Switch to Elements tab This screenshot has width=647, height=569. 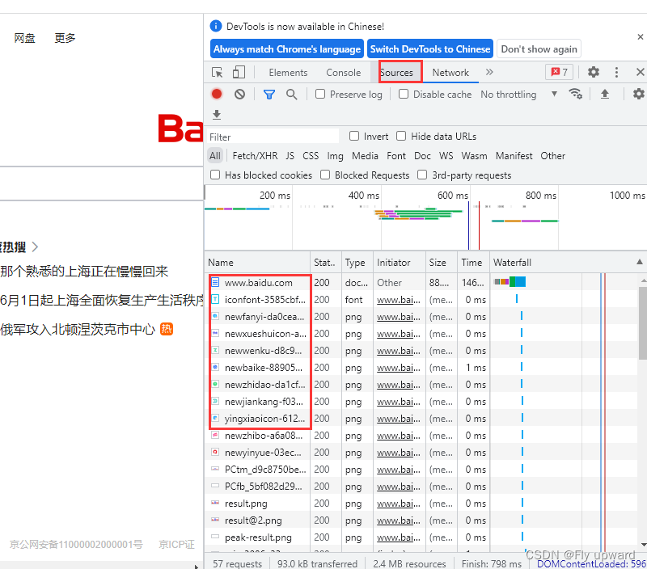288,73
